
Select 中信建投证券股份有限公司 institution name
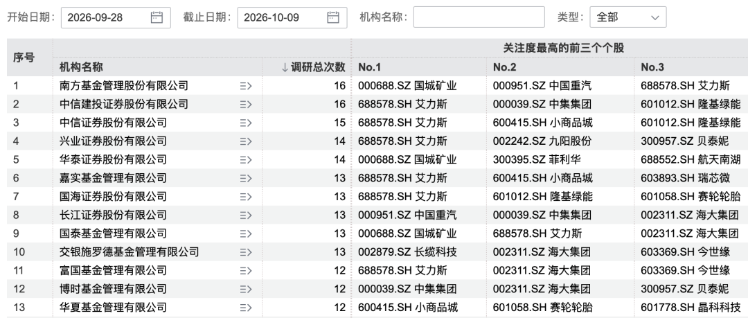[123, 104]
